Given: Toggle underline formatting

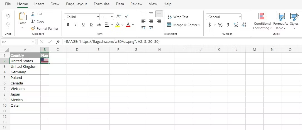Looking at the screenshot, I should click(x=83, y=25).
